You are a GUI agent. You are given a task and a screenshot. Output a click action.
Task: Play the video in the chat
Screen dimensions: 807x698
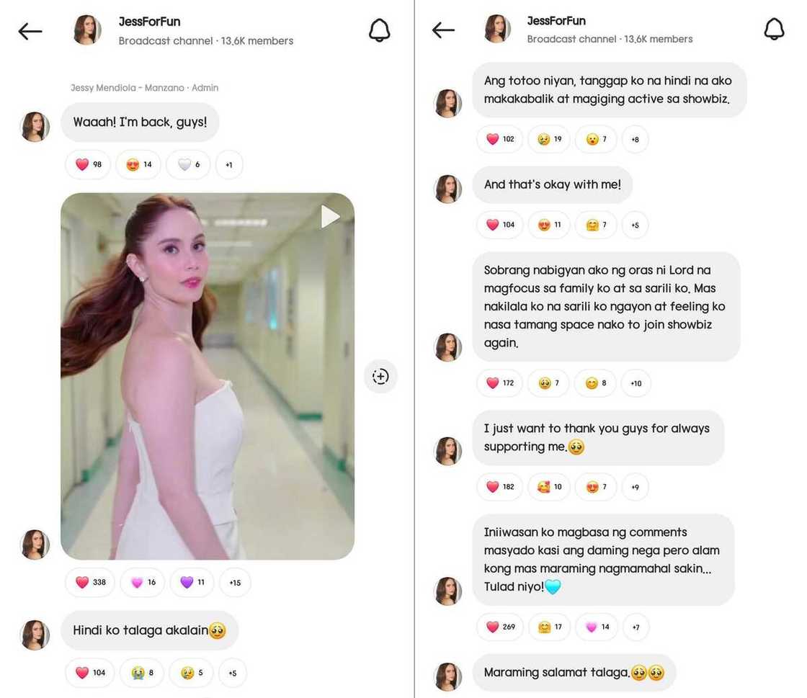(330, 216)
